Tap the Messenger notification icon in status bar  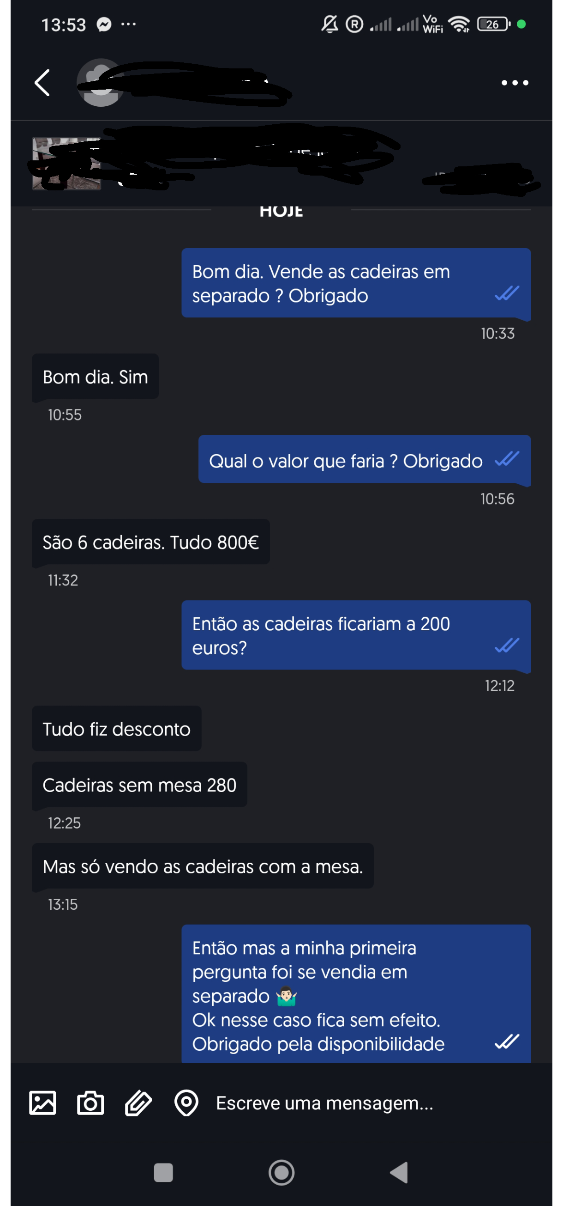104,24
